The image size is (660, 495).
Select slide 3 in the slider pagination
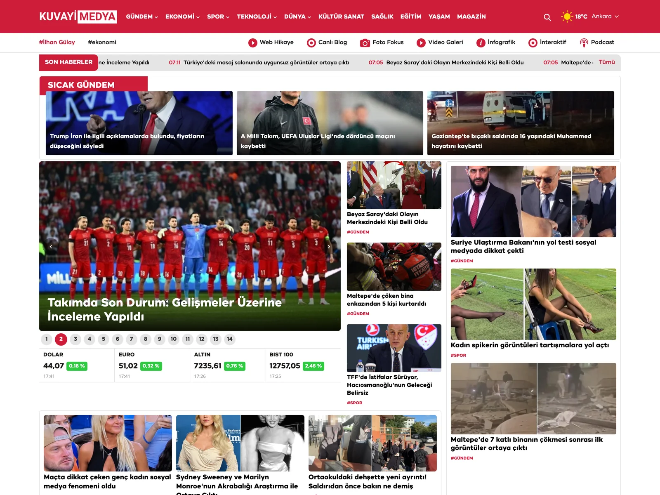tap(75, 339)
